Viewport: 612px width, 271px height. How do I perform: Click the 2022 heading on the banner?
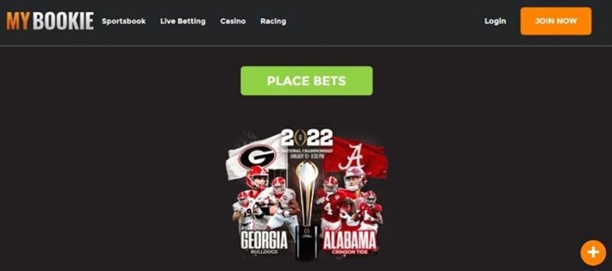tap(307, 138)
